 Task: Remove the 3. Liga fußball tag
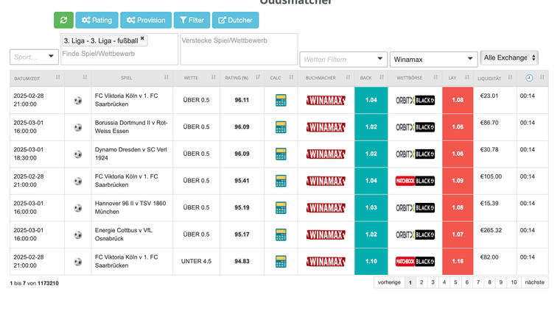tap(142, 38)
